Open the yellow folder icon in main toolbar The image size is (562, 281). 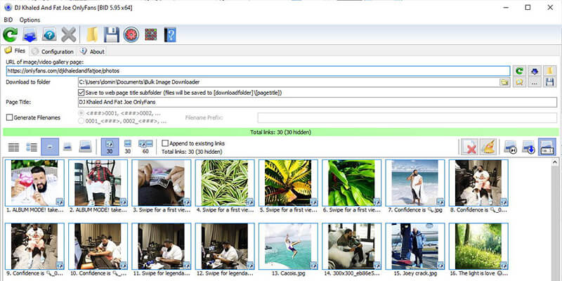[x=93, y=34]
